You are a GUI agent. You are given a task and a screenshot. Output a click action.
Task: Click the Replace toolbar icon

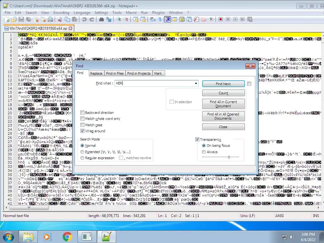(x=109, y=19)
